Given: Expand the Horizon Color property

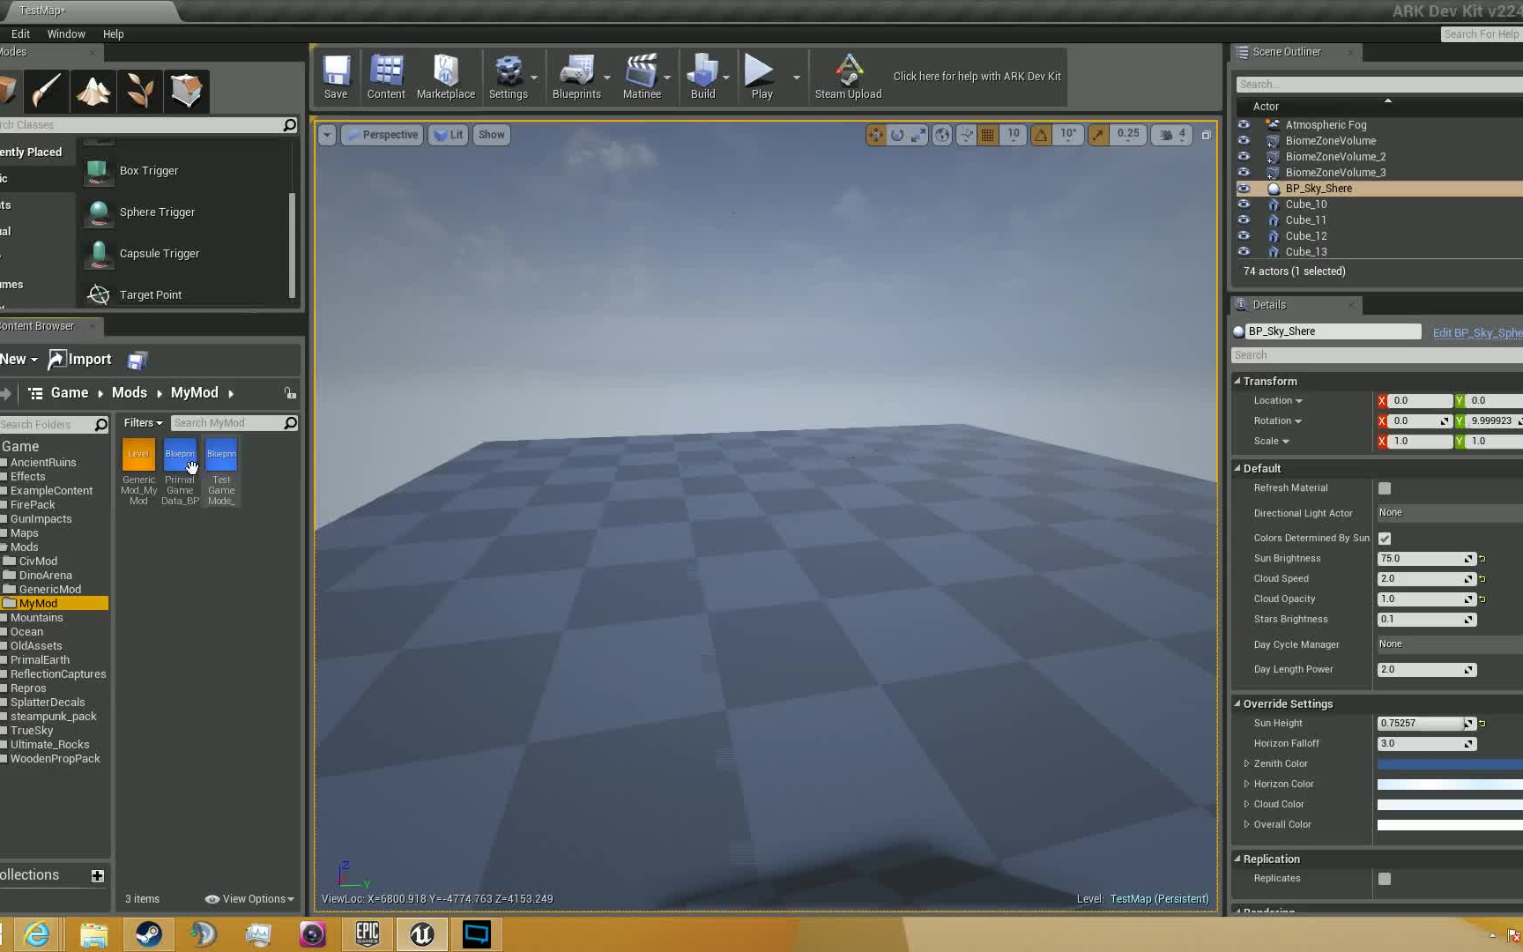Looking at the screenshot, I should (x=1246, y=785).
